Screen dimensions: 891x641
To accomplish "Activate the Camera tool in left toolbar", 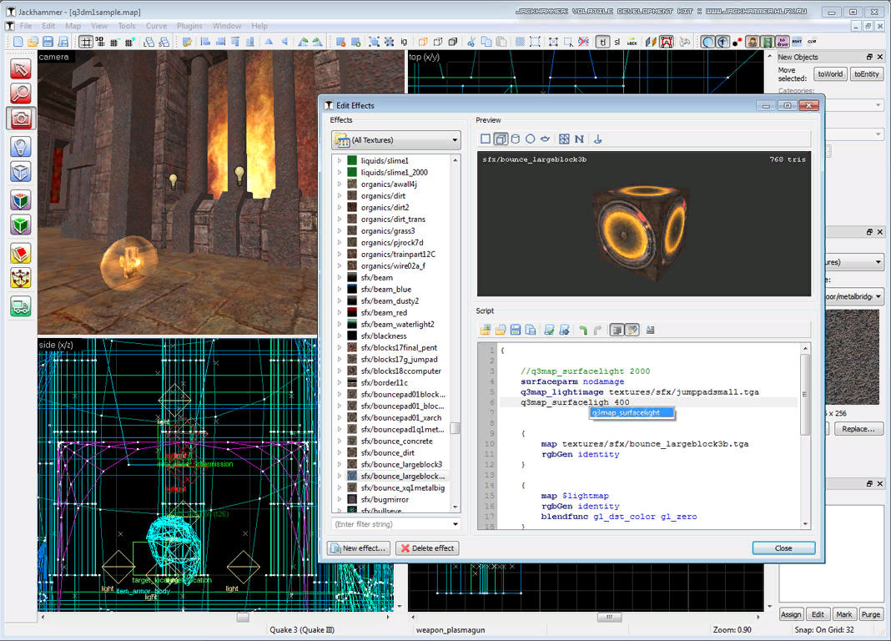I will pos(21,119).
